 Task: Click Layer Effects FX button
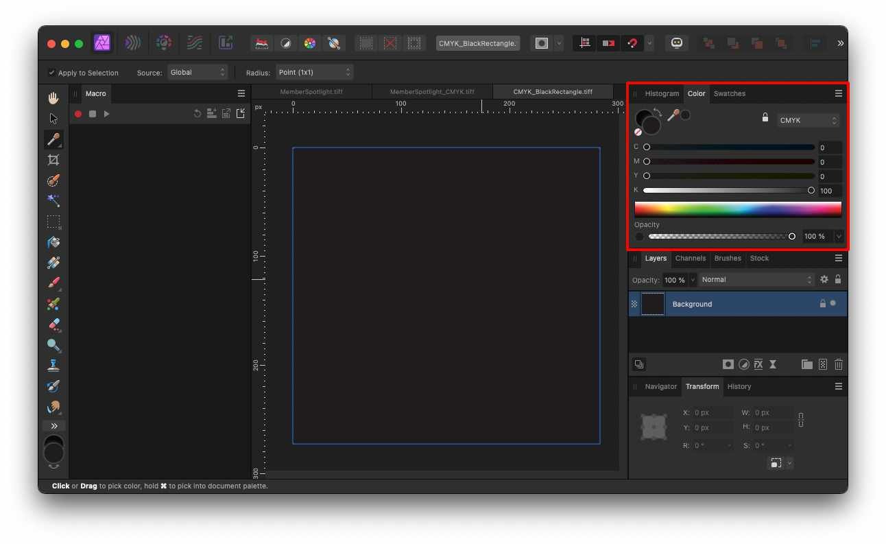point(758,364)
